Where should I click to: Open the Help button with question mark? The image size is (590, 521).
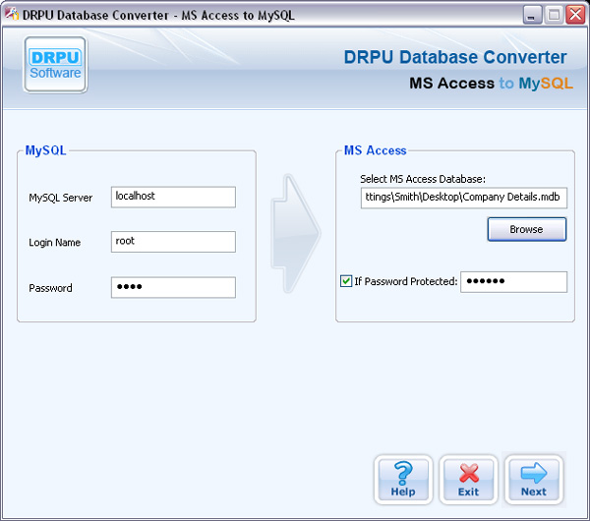(x=403, y=480)
